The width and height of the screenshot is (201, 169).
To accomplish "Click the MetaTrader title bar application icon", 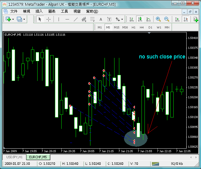I will [x=5, y=4].
